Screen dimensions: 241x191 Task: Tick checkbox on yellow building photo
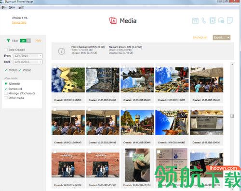click(x=54, y=66)
